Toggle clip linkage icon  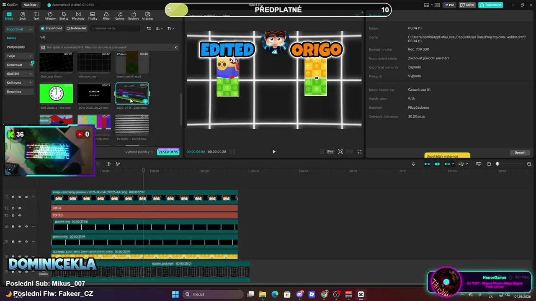[x=447, y=164]
